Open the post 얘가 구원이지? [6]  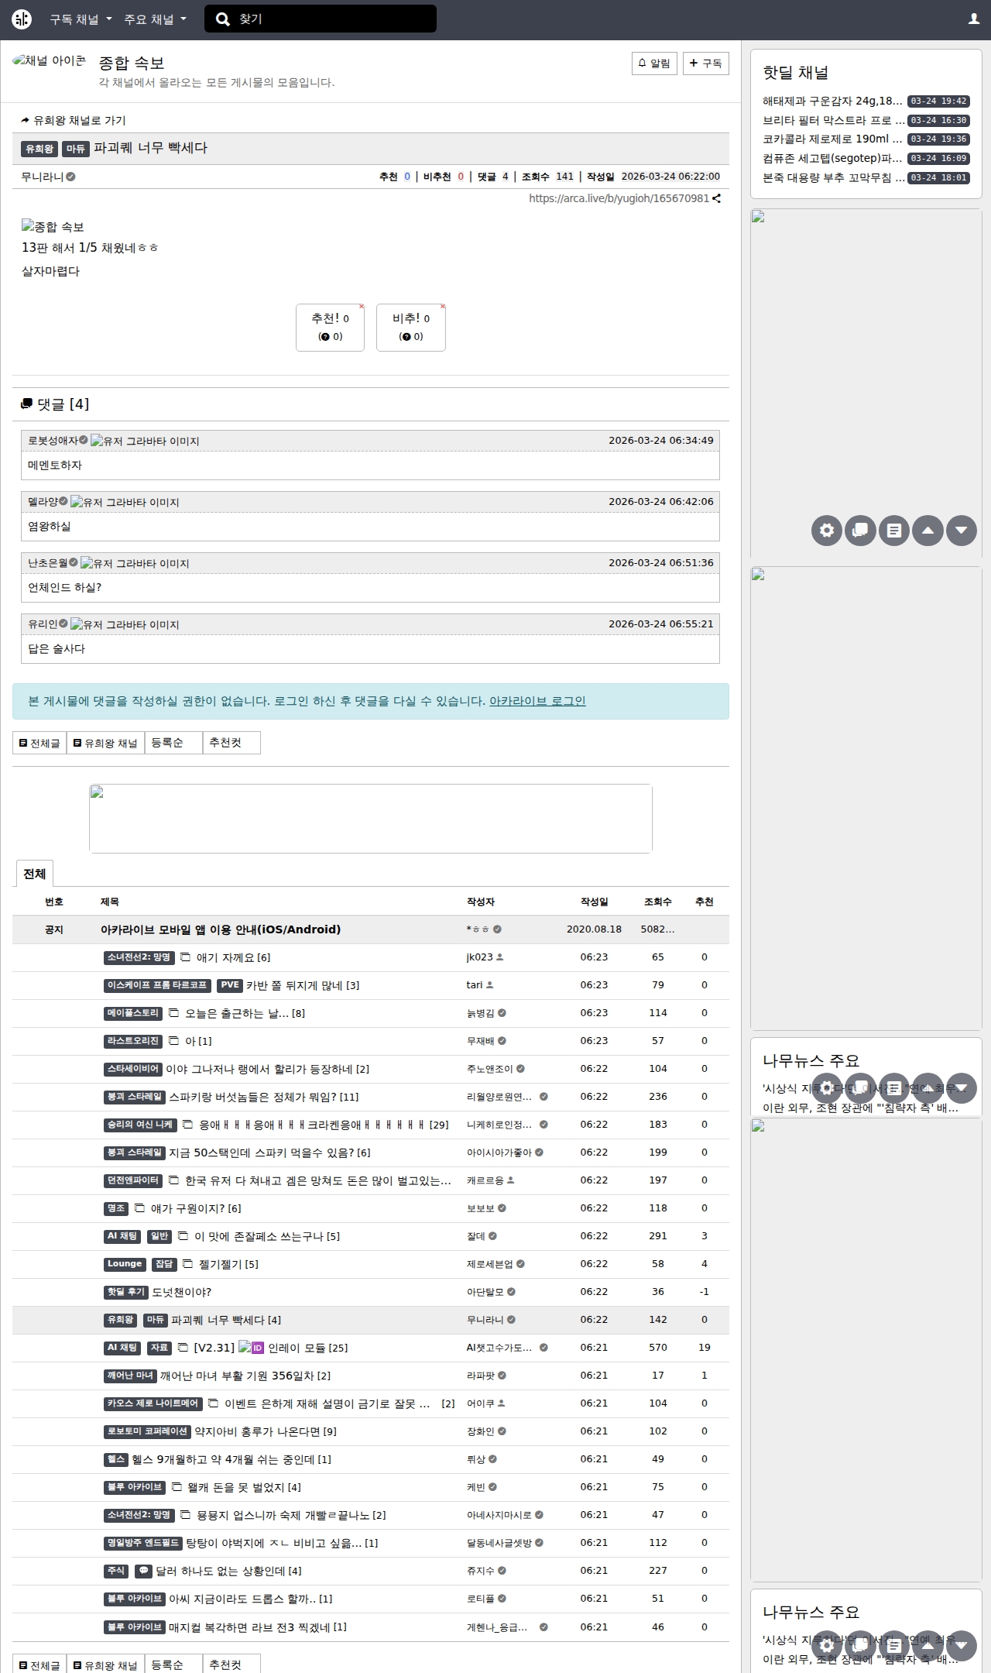tap(196, 1208)
